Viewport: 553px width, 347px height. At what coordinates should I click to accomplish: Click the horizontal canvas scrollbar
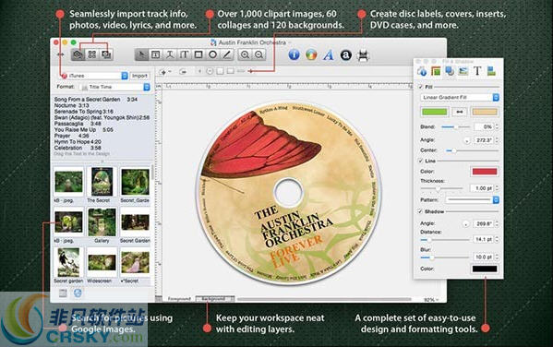pos(324,299)
